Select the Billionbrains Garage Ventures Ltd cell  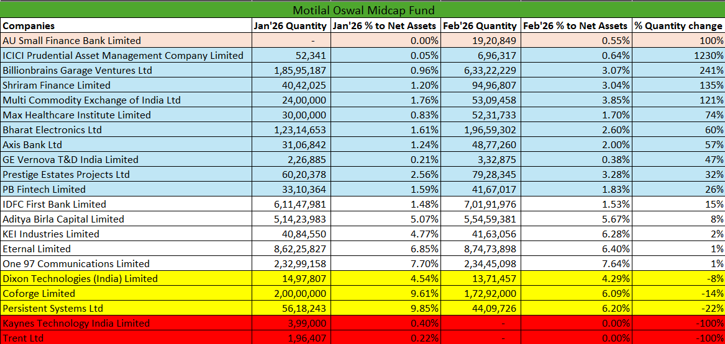(125, 70)
